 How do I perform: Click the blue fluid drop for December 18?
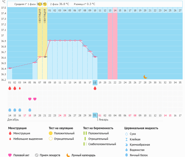point(30,110)
